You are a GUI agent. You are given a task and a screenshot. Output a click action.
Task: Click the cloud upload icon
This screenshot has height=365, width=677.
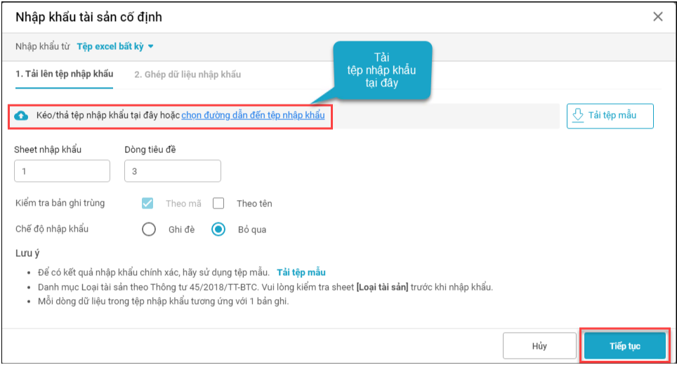coord(22,116)
